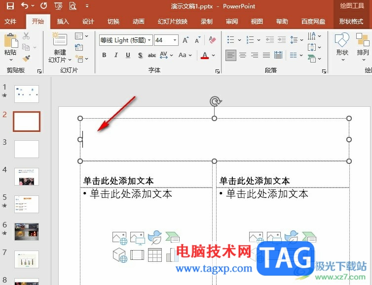Screen dimensions: 372x285
Task: Click the Cut scissors icon
Action: (x=26, y=36)
